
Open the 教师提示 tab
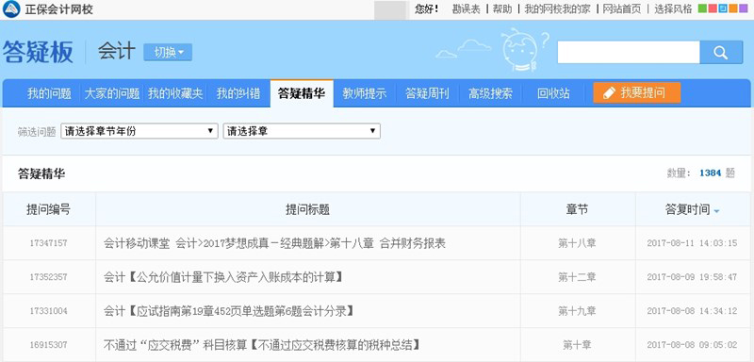364,93
